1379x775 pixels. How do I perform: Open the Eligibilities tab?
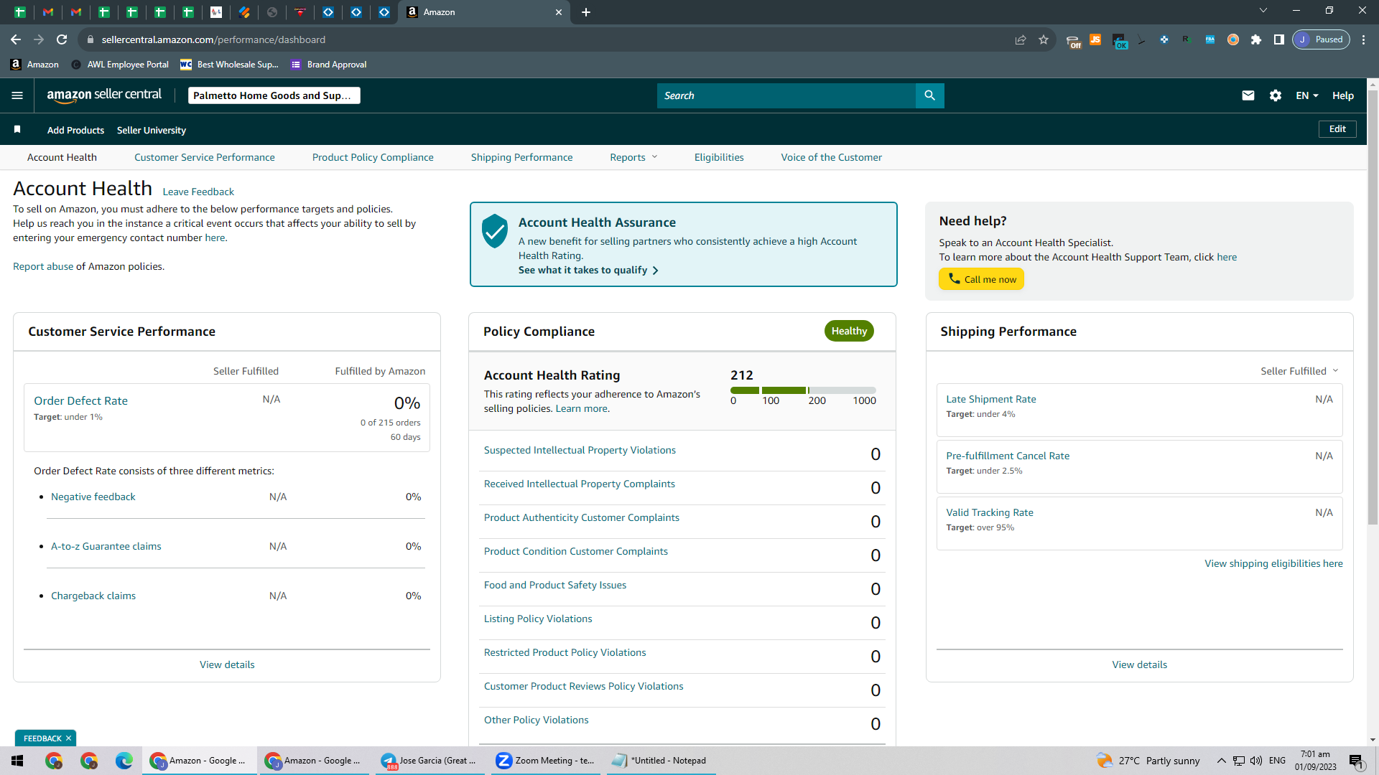tap(719, 157)
